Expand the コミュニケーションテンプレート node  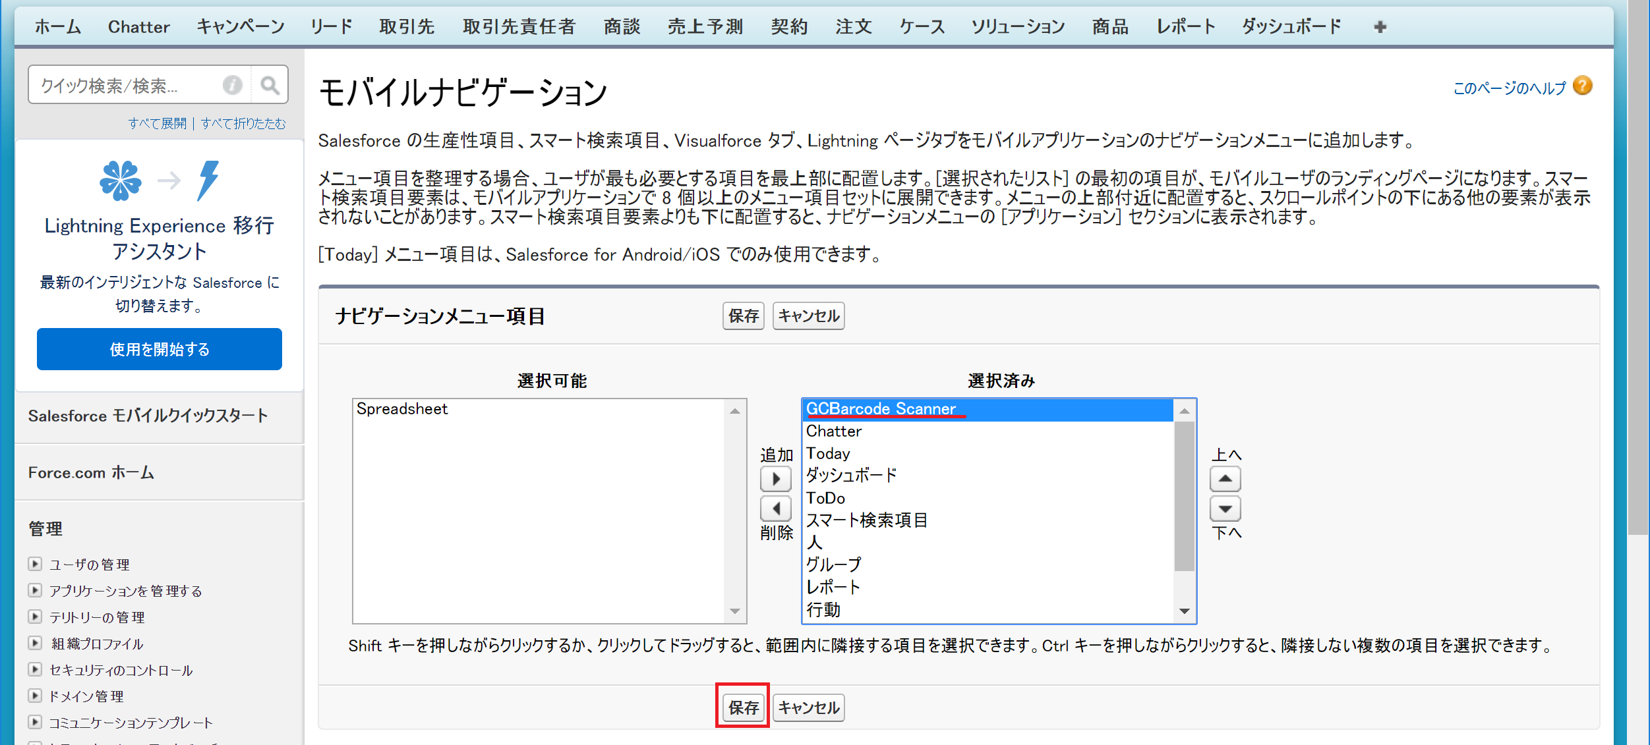click(x=35, y=722)
